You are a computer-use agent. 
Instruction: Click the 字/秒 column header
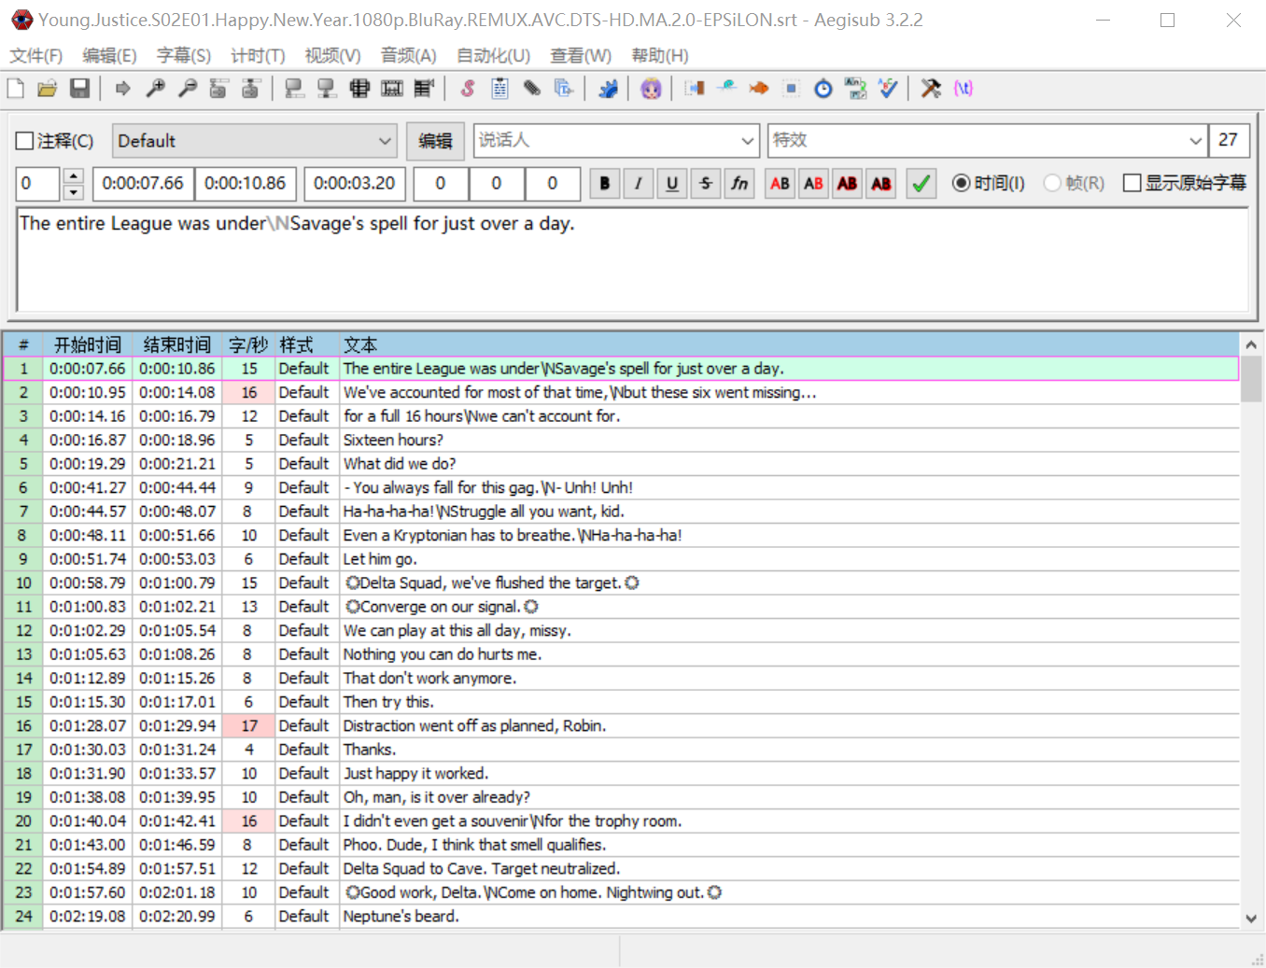point(248,344)
